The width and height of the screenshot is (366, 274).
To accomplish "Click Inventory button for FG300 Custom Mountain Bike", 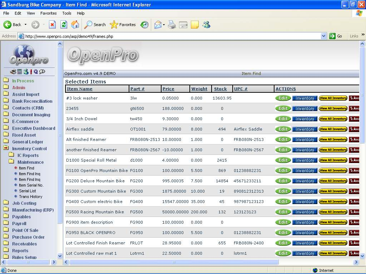I will pos(305,191).
